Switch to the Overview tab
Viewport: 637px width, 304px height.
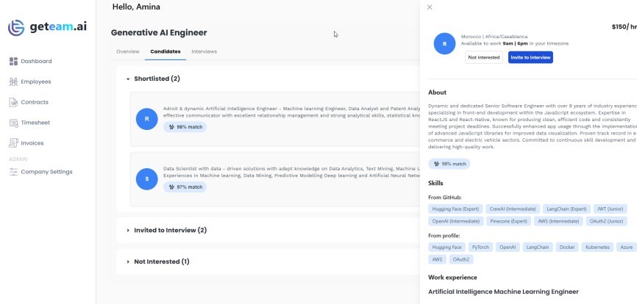pos(127,51)
